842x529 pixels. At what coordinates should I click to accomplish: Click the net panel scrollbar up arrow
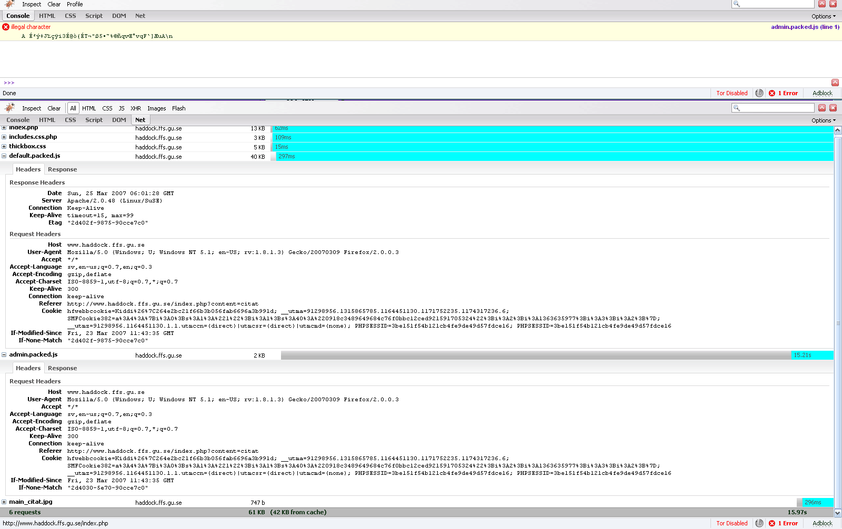point(838,130)
